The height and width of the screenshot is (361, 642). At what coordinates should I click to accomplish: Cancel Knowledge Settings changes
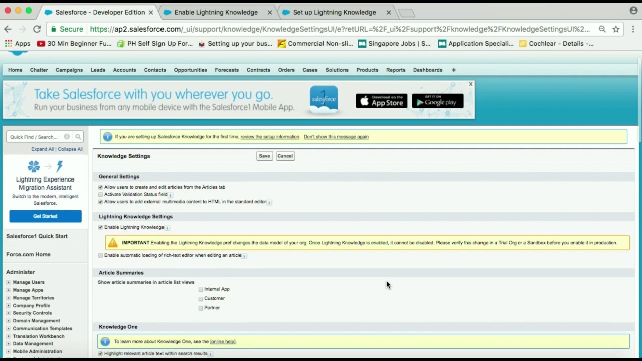click(285, 156)
